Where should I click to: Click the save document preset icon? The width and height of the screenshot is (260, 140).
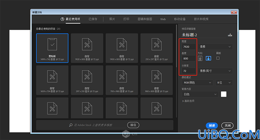tap(230, 35)
